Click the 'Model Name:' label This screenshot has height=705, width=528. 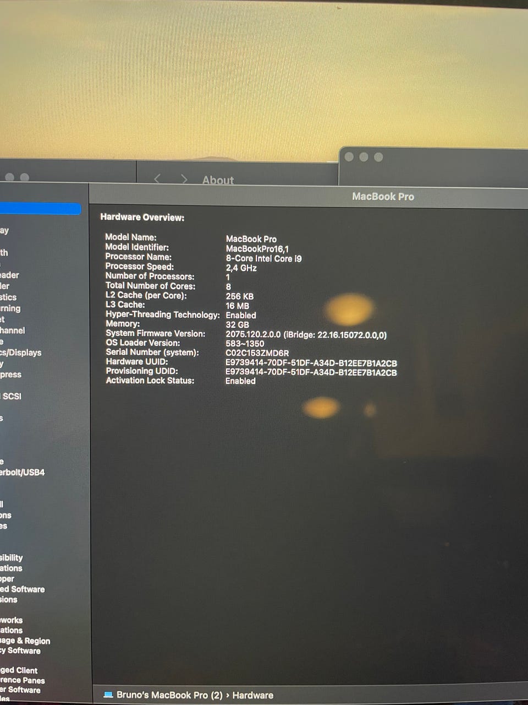131,237
